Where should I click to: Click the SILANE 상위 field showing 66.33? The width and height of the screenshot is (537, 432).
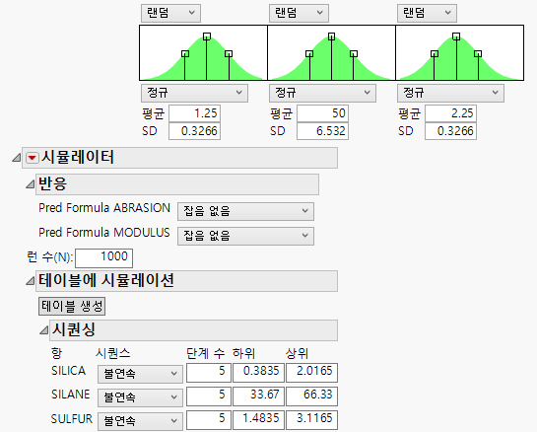(311, 396)
